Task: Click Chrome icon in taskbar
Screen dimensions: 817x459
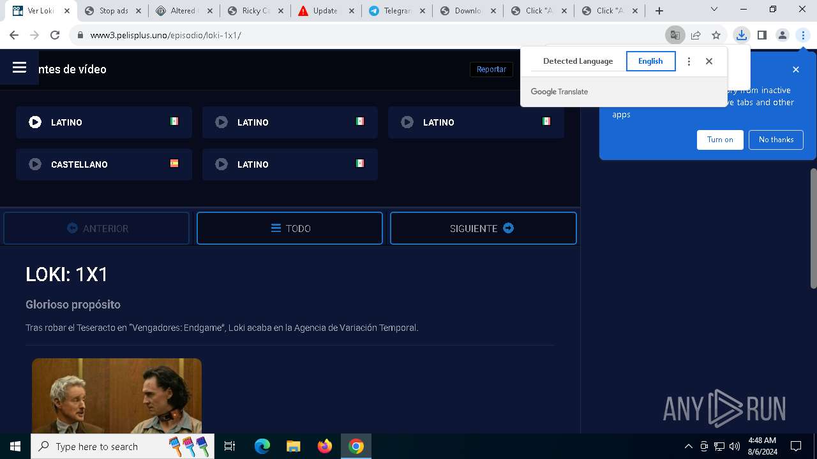Action: pyautogui.click(x=356, y=446)
